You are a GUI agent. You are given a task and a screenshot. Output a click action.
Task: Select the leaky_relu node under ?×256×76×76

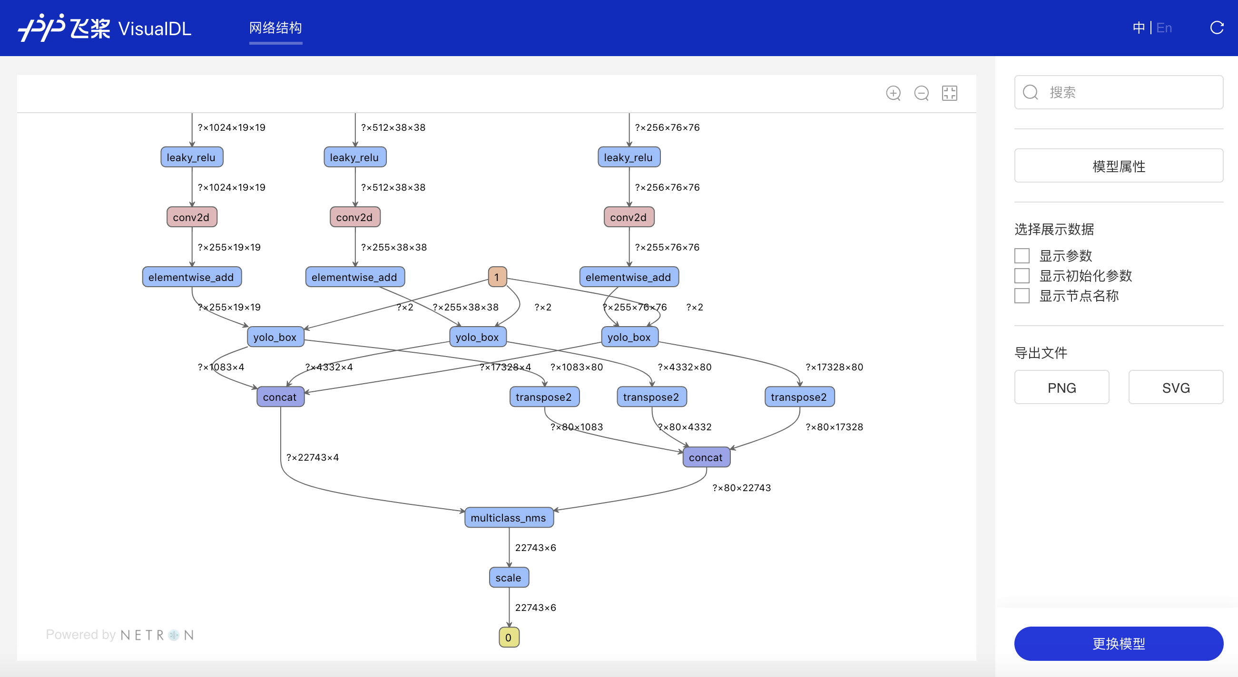click(x=629, y=157)
